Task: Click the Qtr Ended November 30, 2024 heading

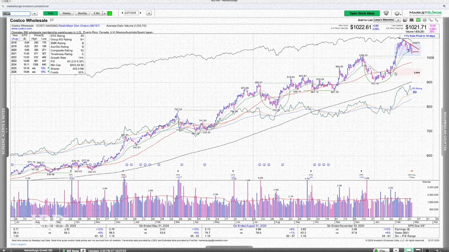Action: pyautogui.click(x=346, y=225)
